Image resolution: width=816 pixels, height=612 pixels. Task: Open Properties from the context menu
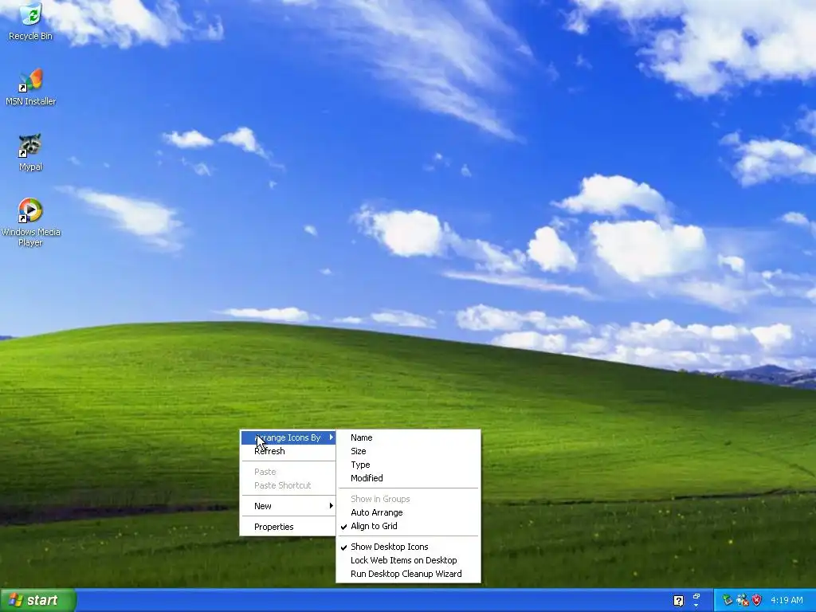coord(288,527)
